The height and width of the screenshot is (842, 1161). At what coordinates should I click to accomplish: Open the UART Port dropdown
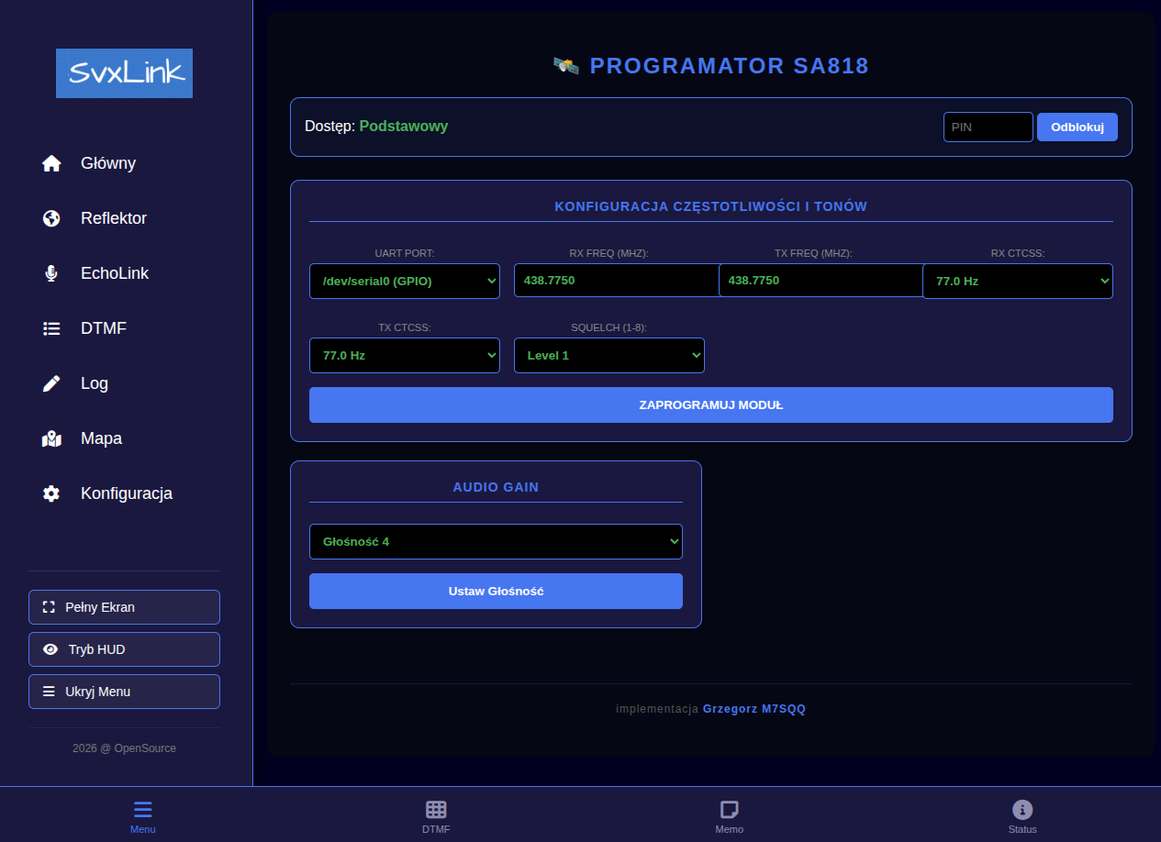(404, 282)
